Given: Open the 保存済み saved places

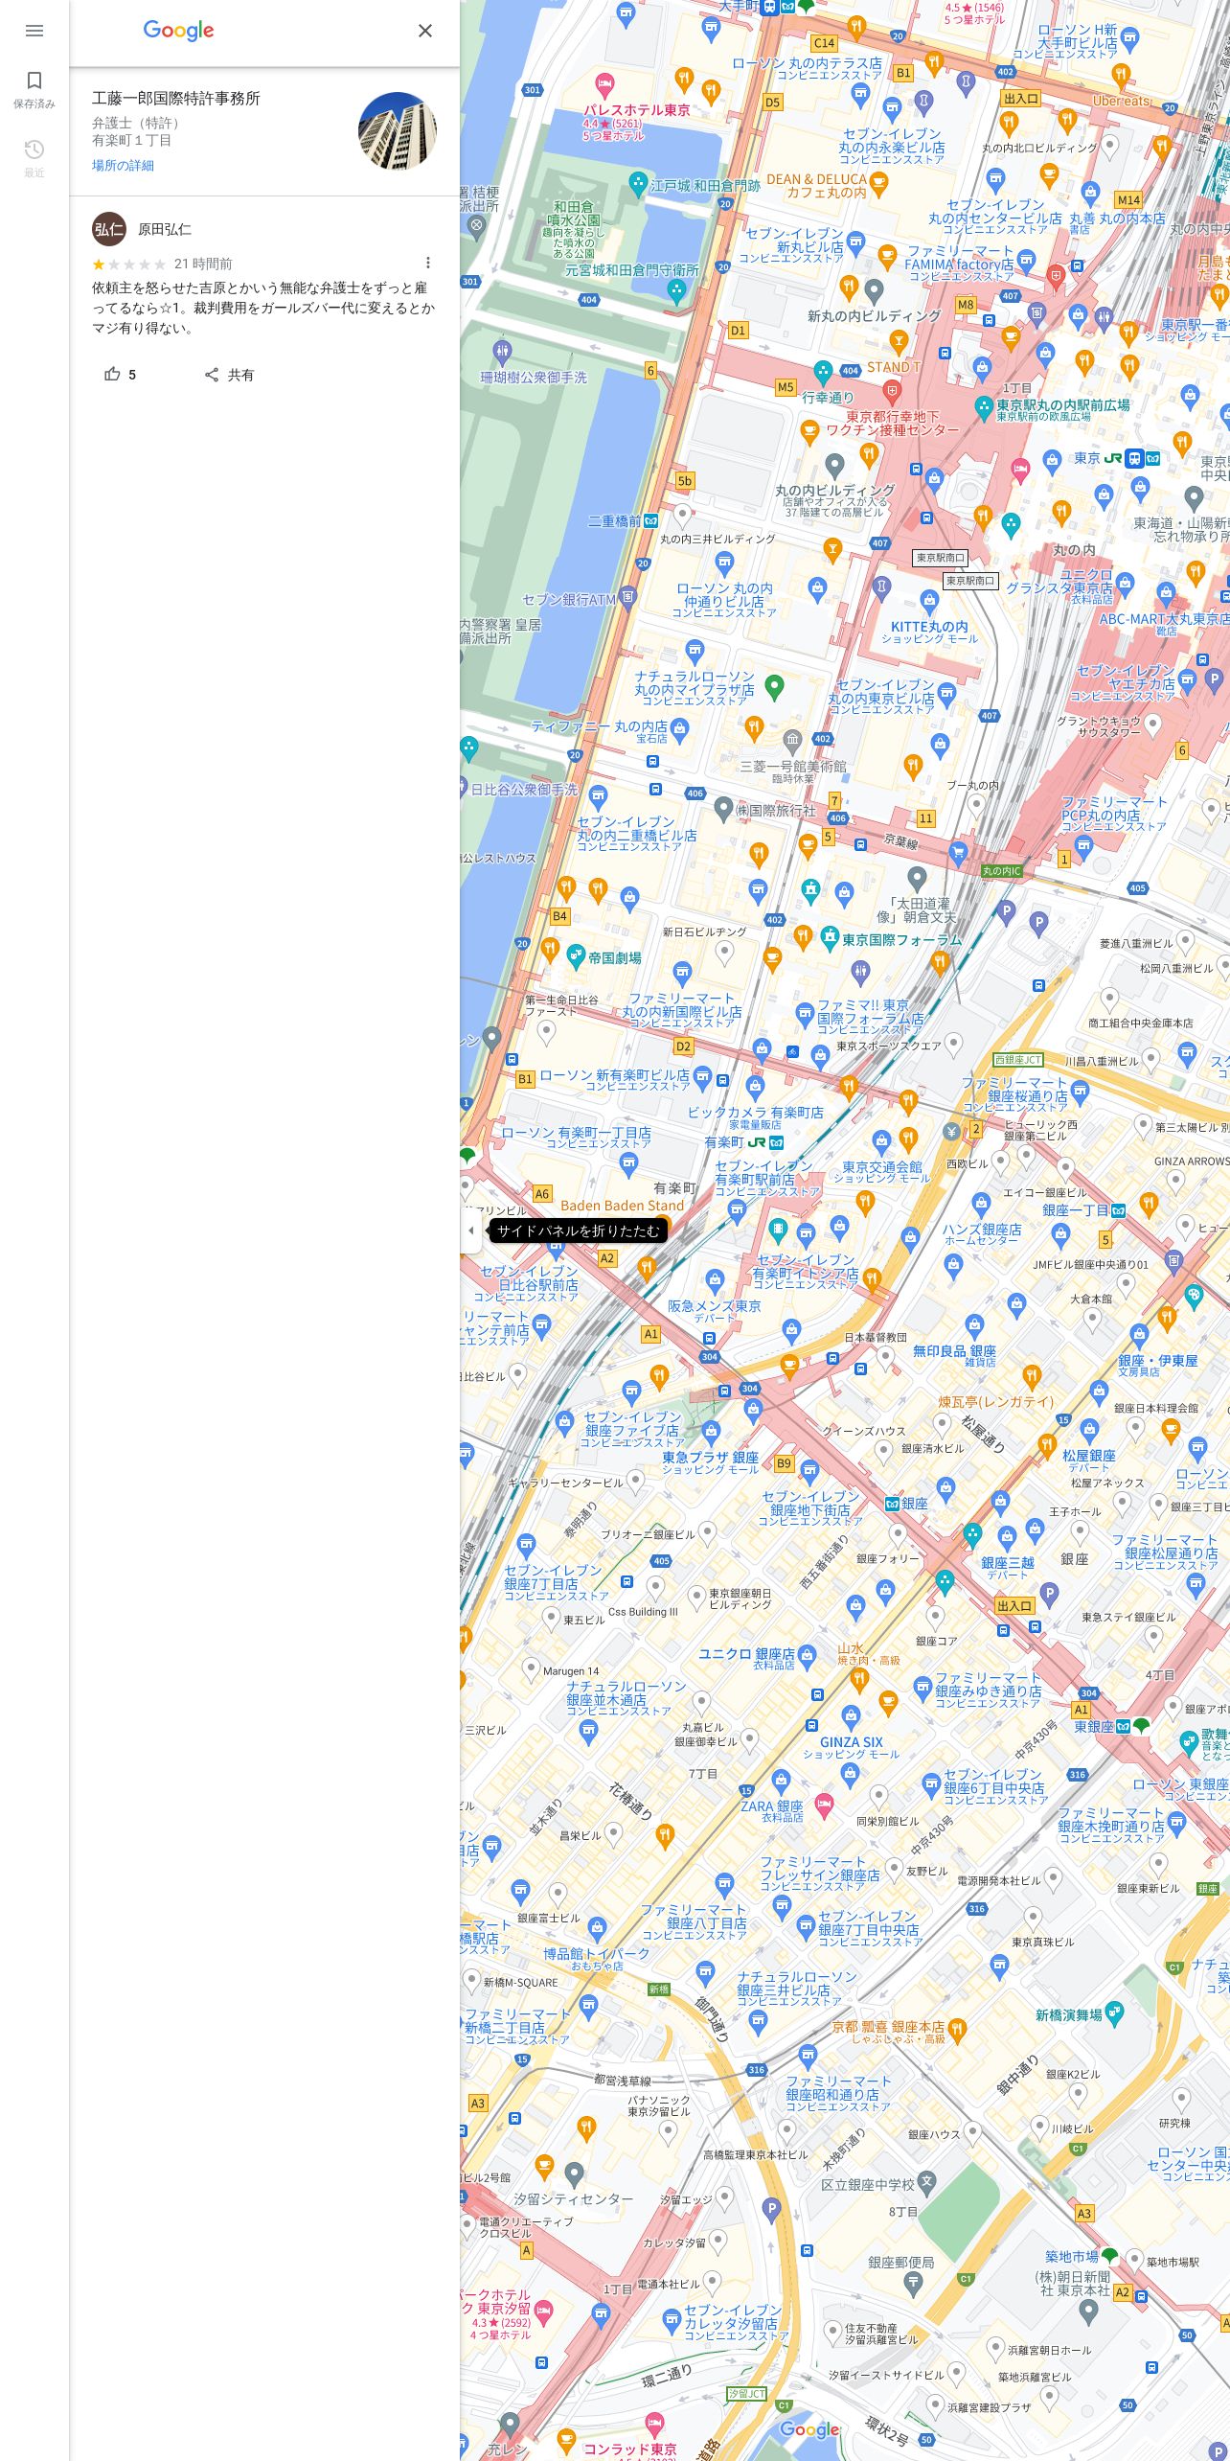Looking at the screenshot, I should tap(34, 89).
